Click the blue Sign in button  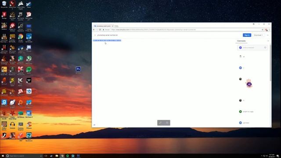click(247, 35)
